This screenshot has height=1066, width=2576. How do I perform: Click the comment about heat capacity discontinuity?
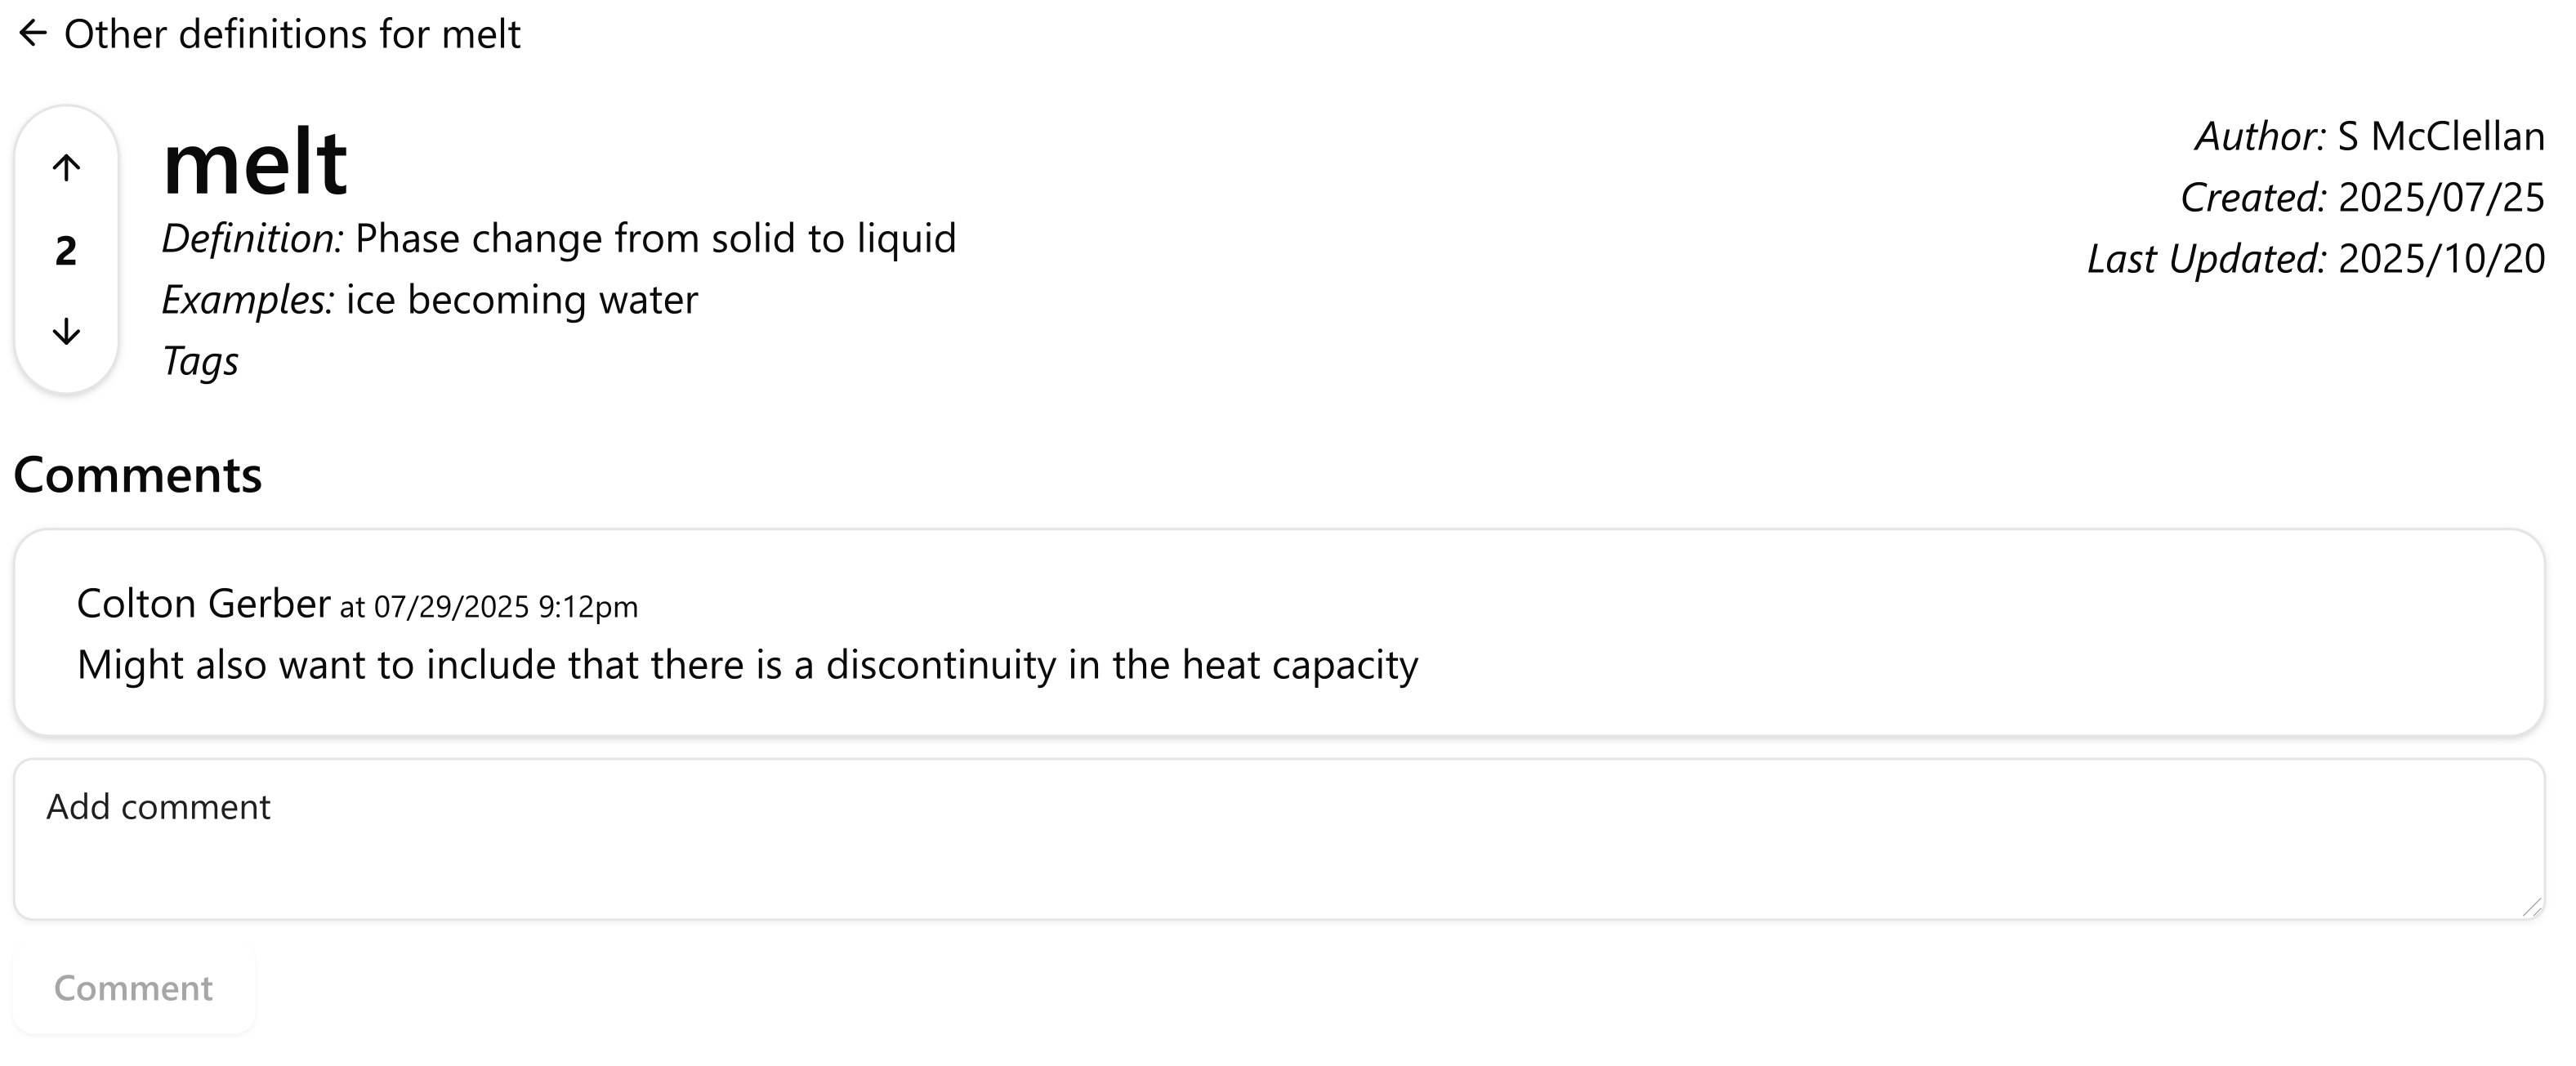pos(747,665)
